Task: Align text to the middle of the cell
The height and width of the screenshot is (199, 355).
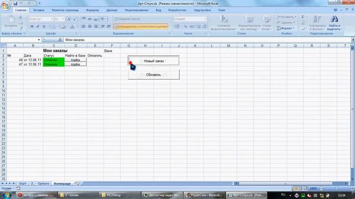Action: tap(90, 19)
